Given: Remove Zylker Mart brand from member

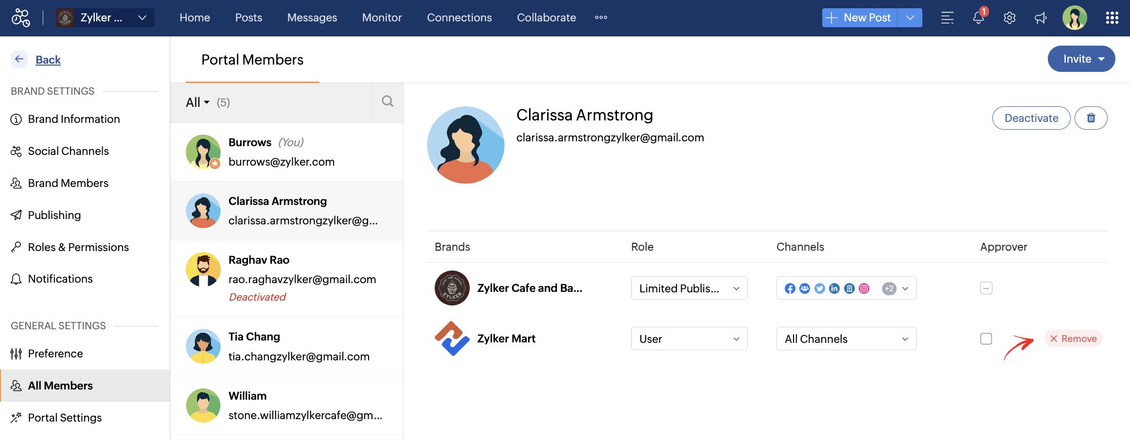Looking at the screenshot, I should tap(1074, 338).
